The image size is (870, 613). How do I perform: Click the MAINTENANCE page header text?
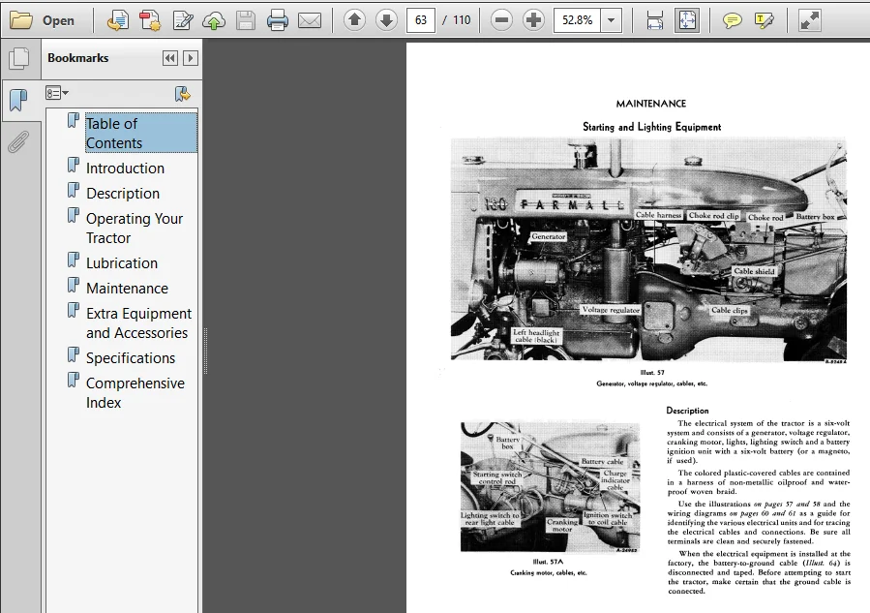point(651,104)
